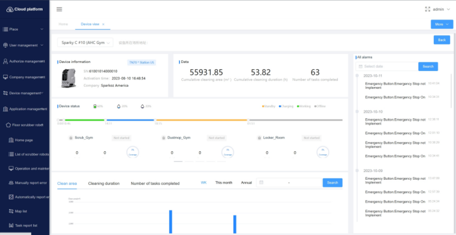Click the green Working timeline segment
Viewport: 456px width, 235px height.
[x=85, y=119]
